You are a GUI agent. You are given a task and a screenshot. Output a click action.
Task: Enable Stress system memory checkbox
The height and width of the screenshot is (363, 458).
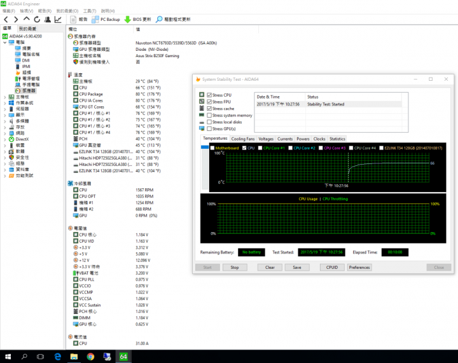tap(209, 115)
